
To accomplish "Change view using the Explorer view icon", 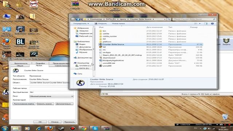I will coord(196,24).
